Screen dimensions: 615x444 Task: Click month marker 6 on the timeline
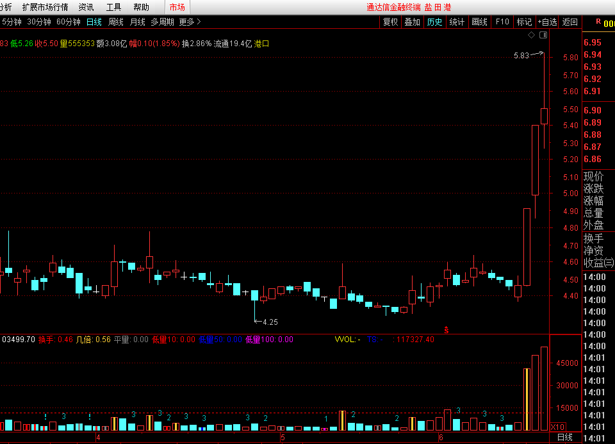[441, 438]
